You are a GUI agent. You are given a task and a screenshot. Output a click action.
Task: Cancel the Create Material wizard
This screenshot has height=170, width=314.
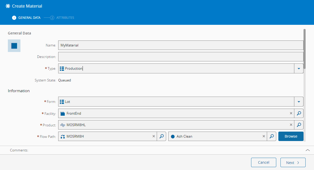263,162
